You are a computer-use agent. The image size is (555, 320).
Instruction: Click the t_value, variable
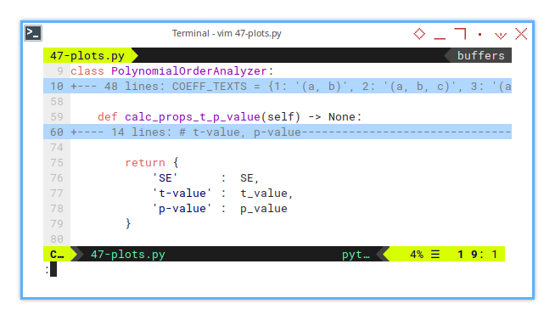tap(266, 193)
